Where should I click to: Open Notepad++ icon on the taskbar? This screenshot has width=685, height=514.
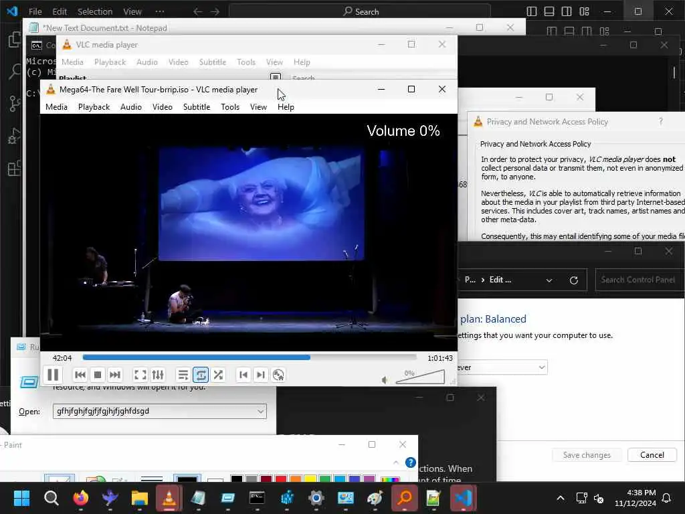coord(433,498)
